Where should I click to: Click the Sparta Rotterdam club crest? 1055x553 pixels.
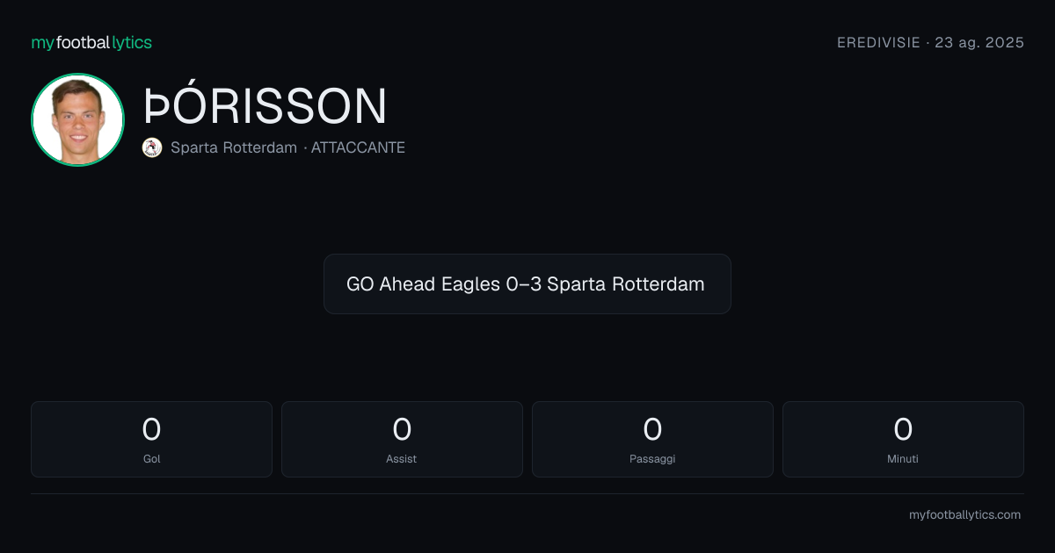[152, 147]
